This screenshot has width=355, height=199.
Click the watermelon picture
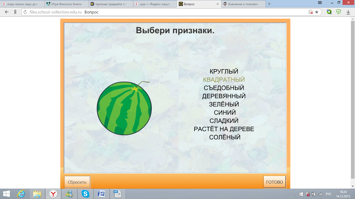(x=124, y=108)
